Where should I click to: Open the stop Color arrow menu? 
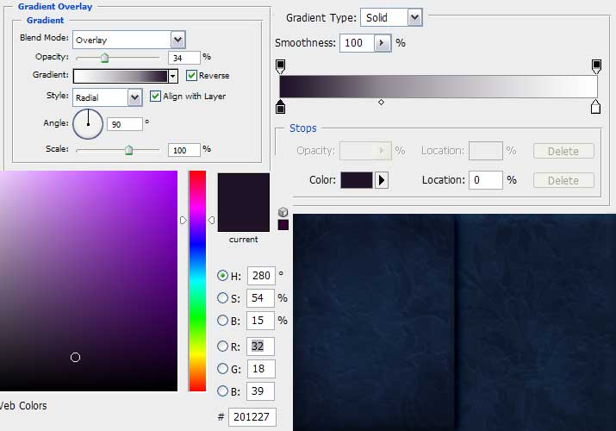click(383, 180)
